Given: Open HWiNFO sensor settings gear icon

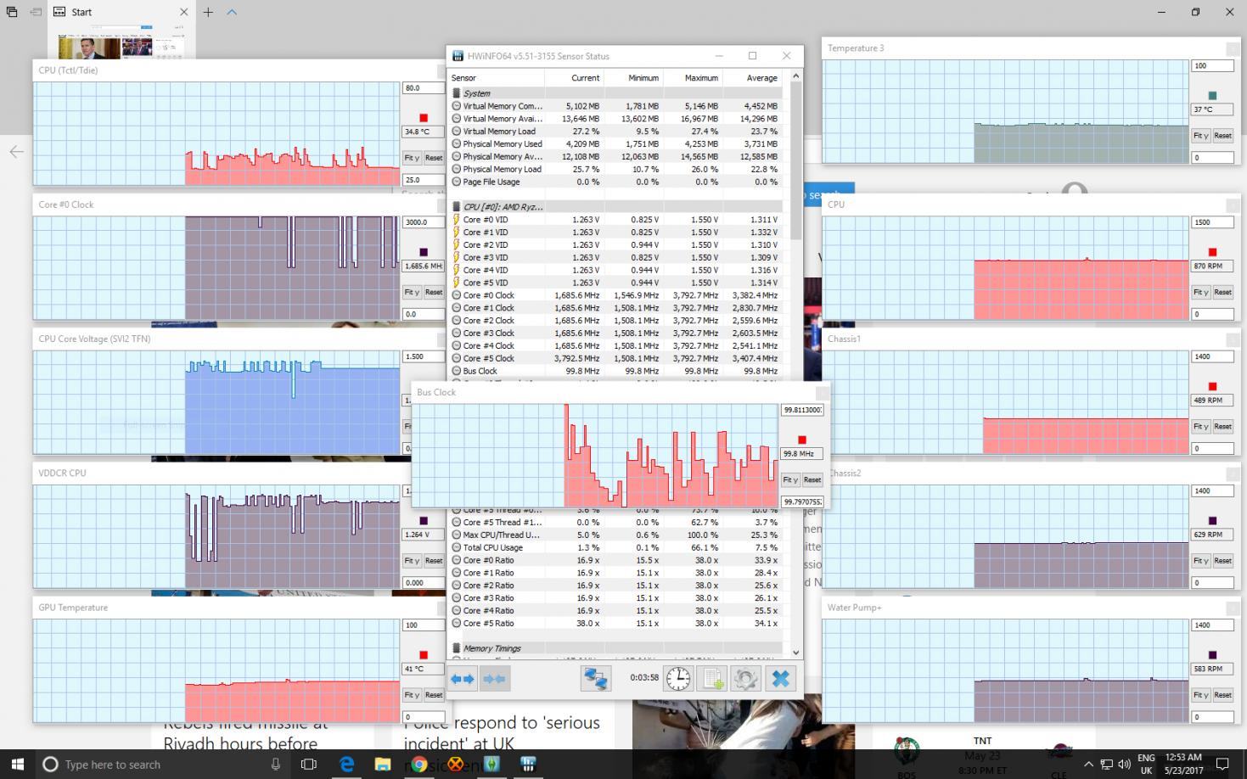Looking at the screenshot, I should 745,679.
